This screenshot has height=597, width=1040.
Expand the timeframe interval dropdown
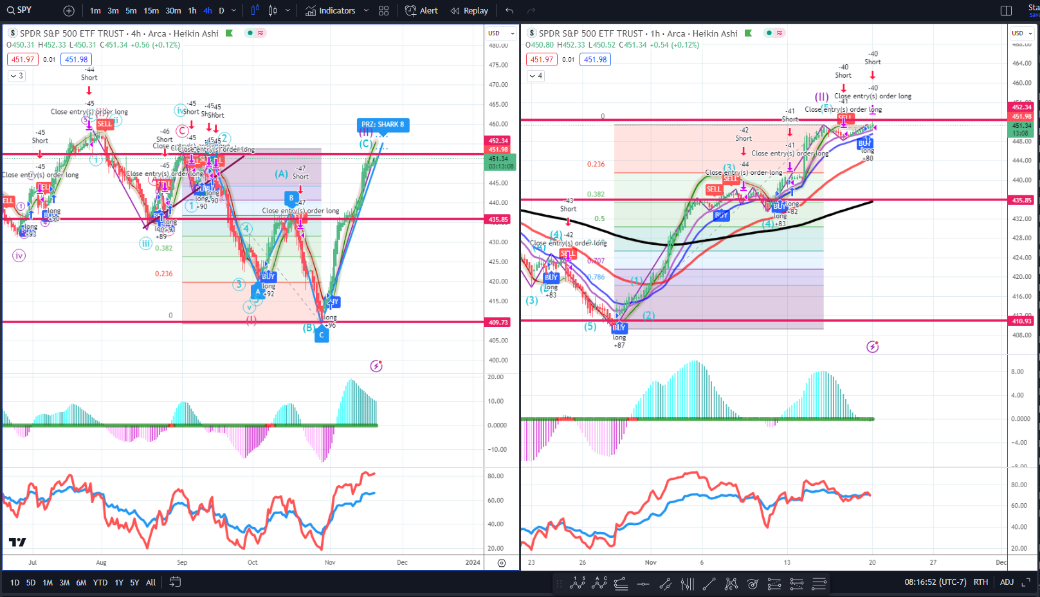click(233, 11)
